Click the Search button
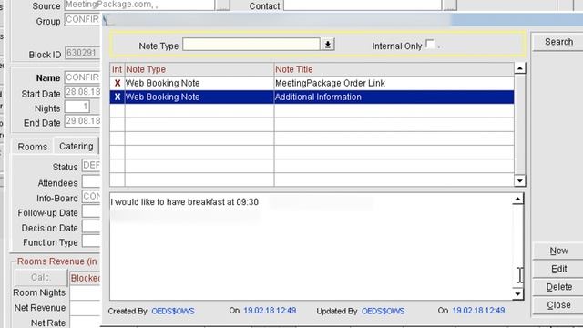 [558, 42]
